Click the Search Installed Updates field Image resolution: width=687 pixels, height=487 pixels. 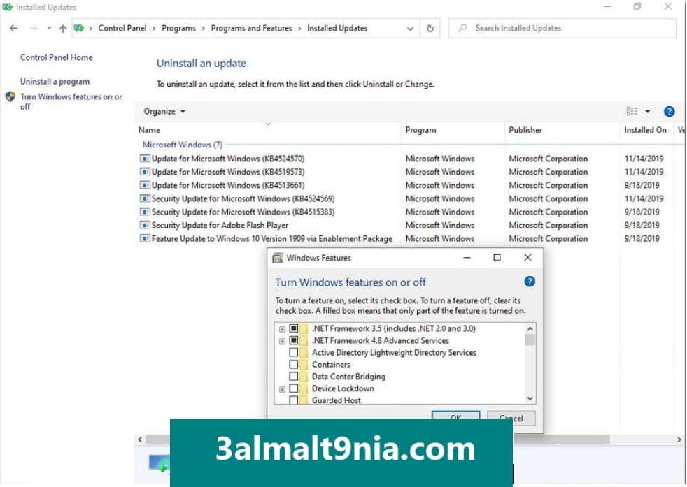pos(562,29)
